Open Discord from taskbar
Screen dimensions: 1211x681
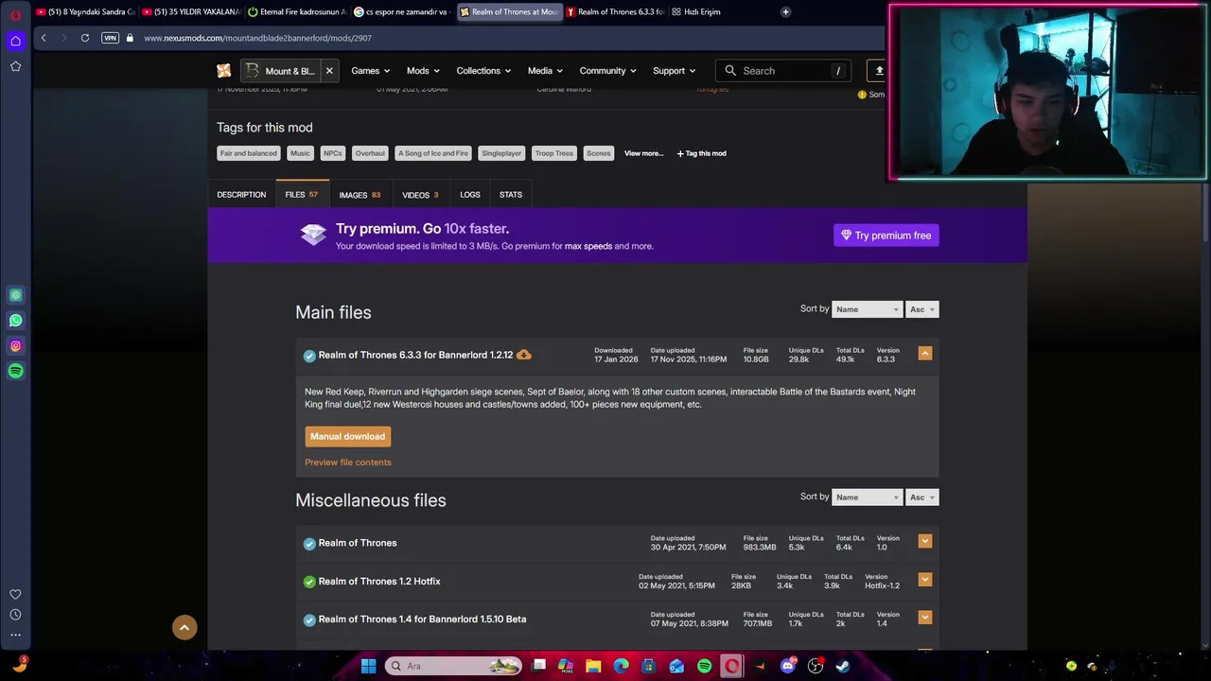pos(787,666)
